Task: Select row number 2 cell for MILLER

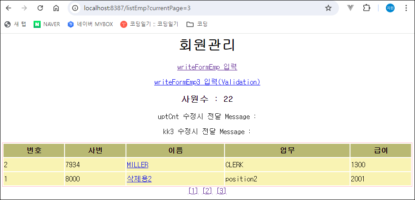Action: [x=34, y=165]
